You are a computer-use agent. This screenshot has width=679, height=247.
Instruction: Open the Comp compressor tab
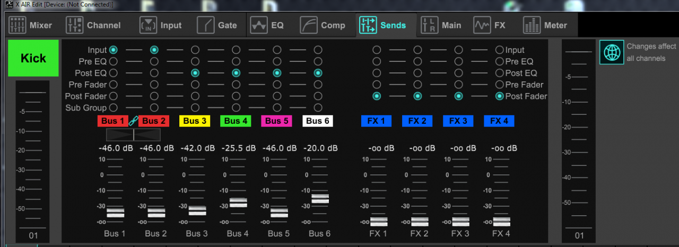point(323,25)
